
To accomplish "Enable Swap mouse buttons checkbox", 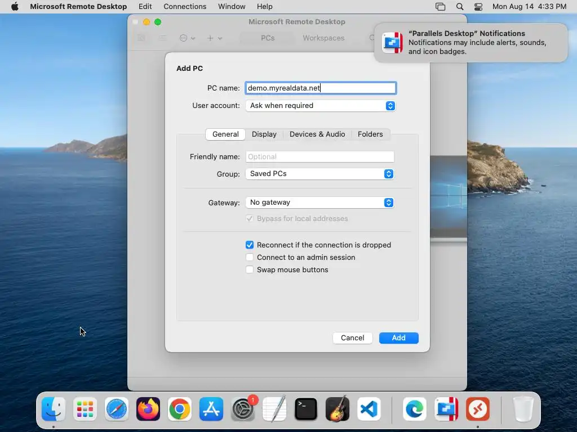I will click(x=250, y=269).
